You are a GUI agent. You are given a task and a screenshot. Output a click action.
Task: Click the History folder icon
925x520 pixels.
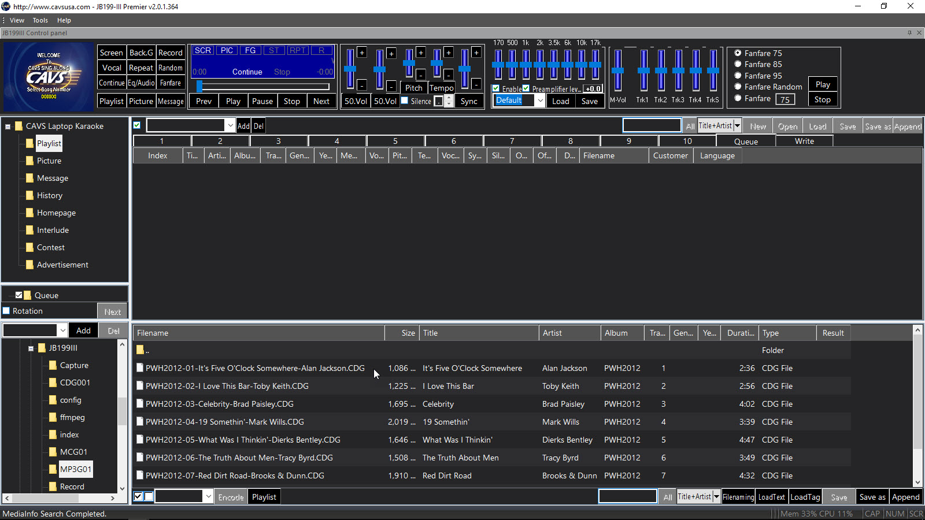tap(29, 195)
